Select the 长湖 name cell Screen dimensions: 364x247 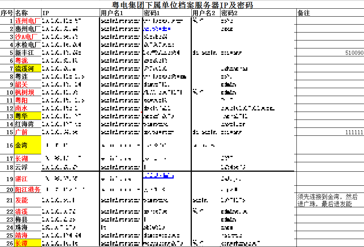tap(28, 158)
